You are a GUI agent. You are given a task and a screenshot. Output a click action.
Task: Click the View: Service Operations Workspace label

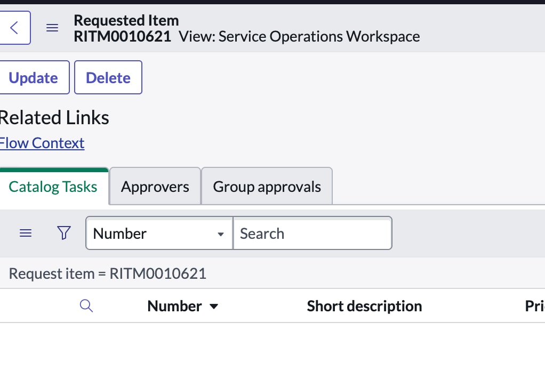tap(299, 36)
